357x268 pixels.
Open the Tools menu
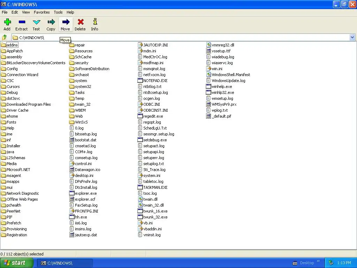click(58, 12)
